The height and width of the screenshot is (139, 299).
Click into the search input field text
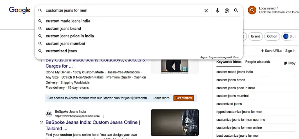pos(66,10)
